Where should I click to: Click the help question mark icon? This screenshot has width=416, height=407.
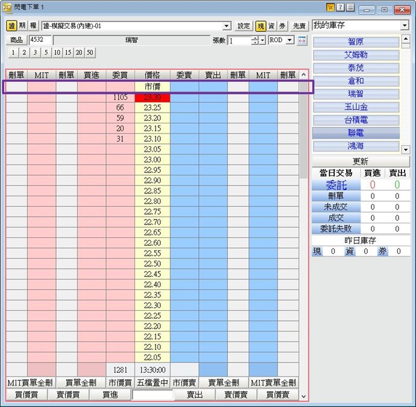(x=340, y=7)
